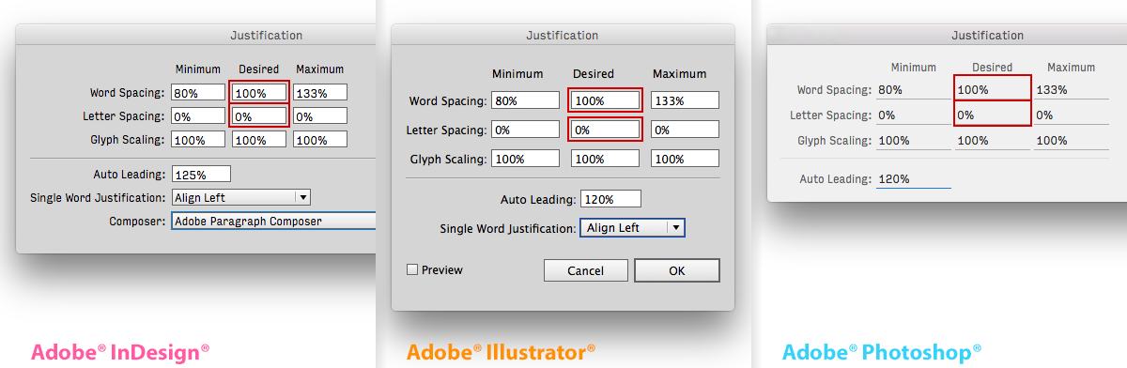The width and height of the screenshot is (1127, 368).
Task: Click Photoshop Glyph Scaling Maximum field
Action: click(x=1071, y=140)
